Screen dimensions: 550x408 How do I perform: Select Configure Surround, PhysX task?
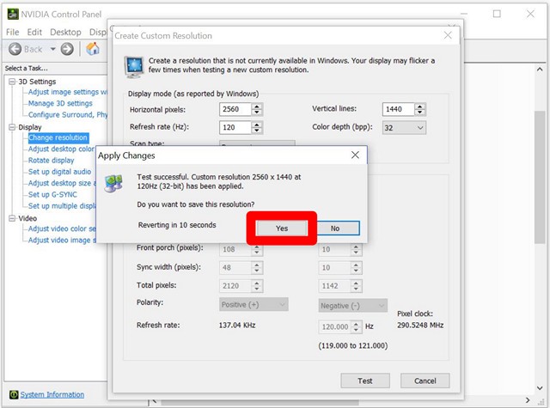click(x=67, y=114)
